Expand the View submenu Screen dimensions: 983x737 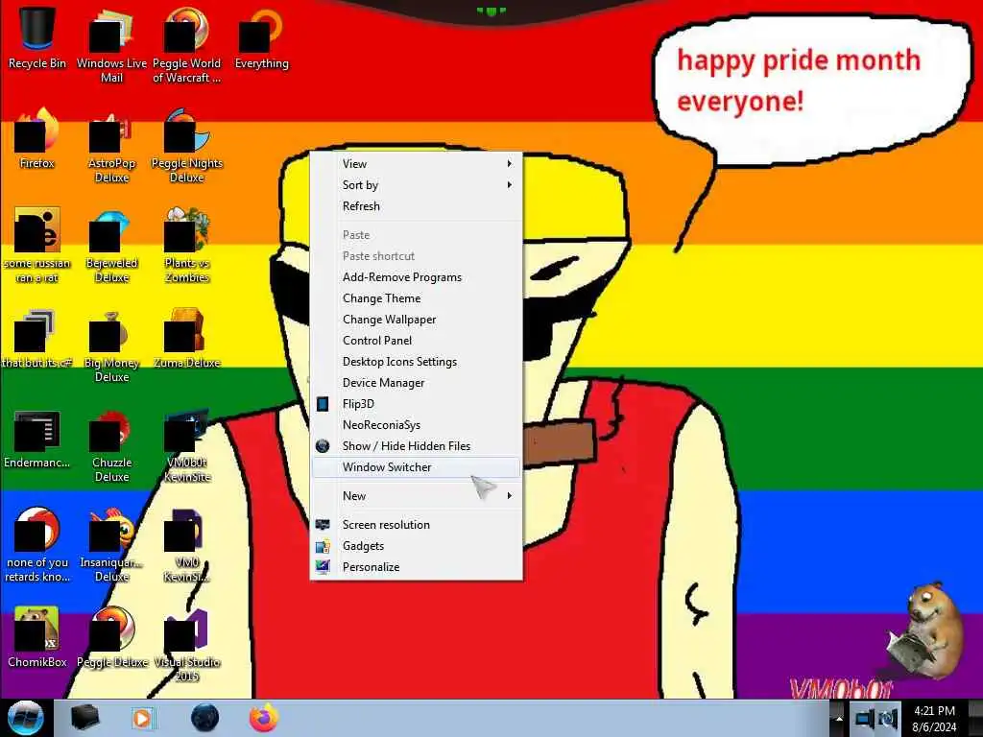pyautogui.click(x=417, y=163)
